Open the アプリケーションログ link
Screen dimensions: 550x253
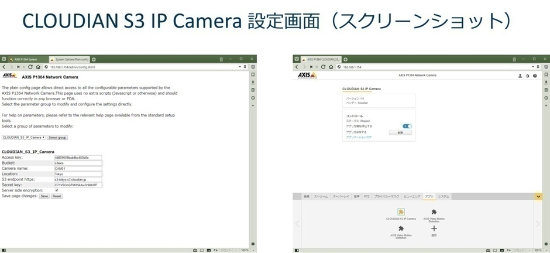[x=359, y=137]
